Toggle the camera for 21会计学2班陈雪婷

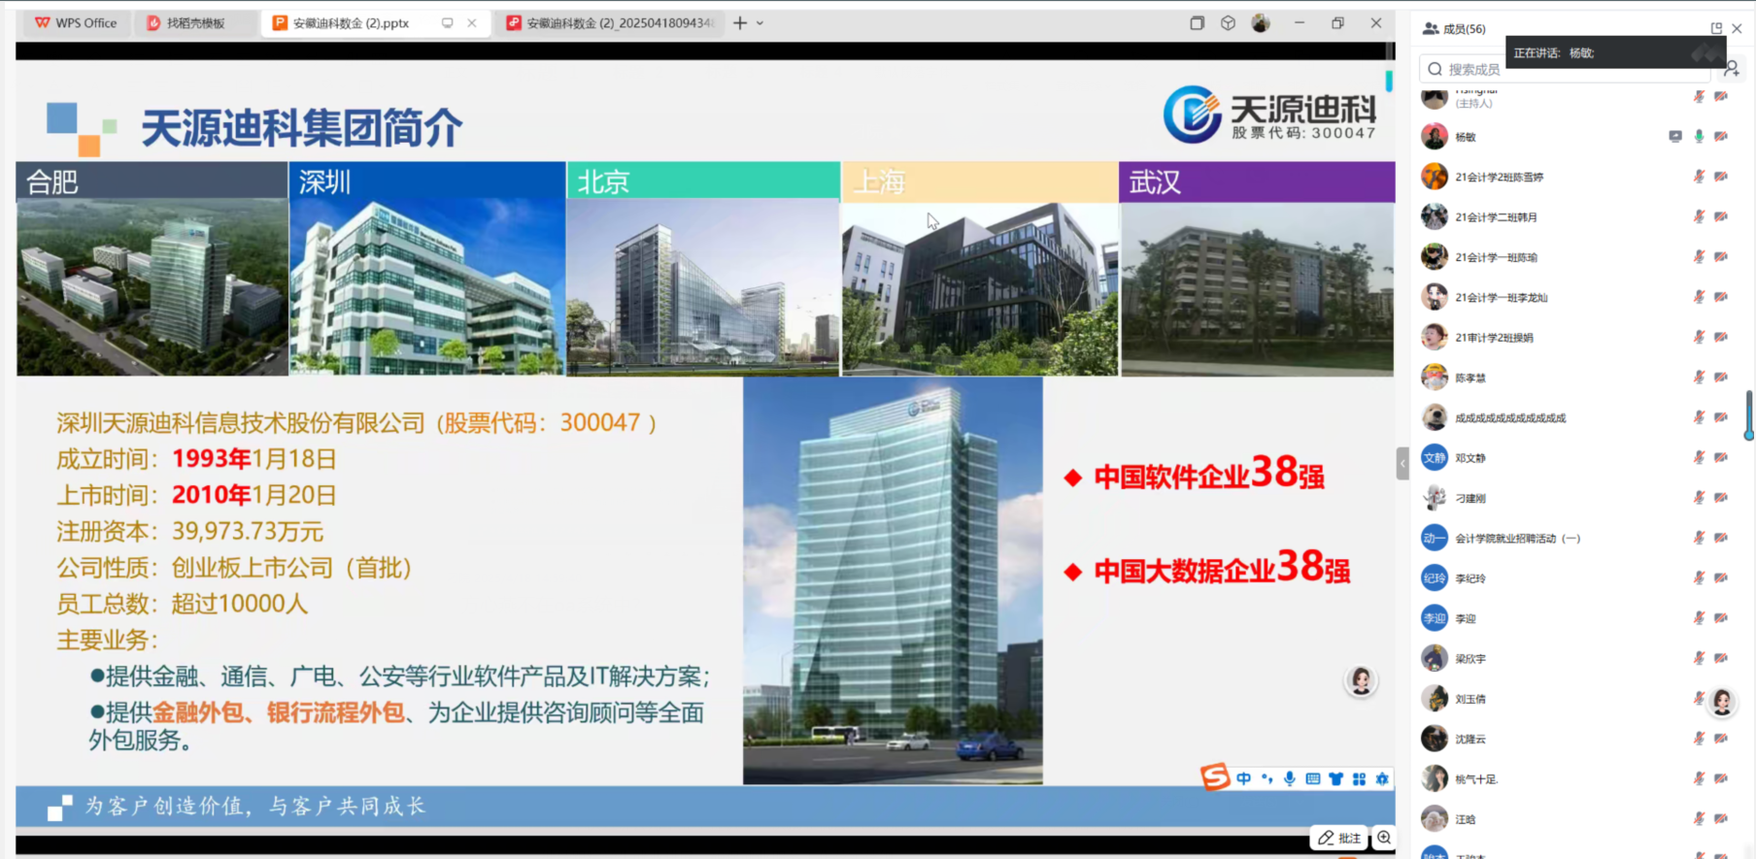pyautogui.click(x=1721, y=177)
